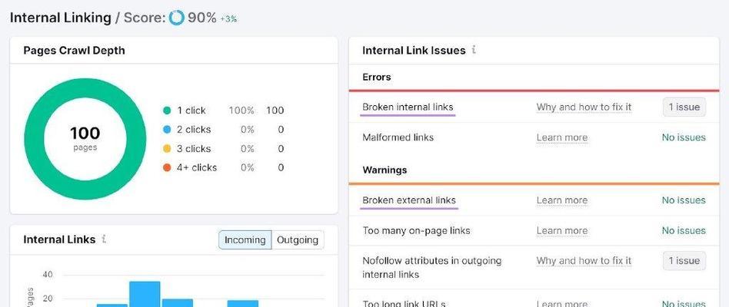
Task: Click the 1 issue button for Nofollow attributes
Action: [684, 261]
